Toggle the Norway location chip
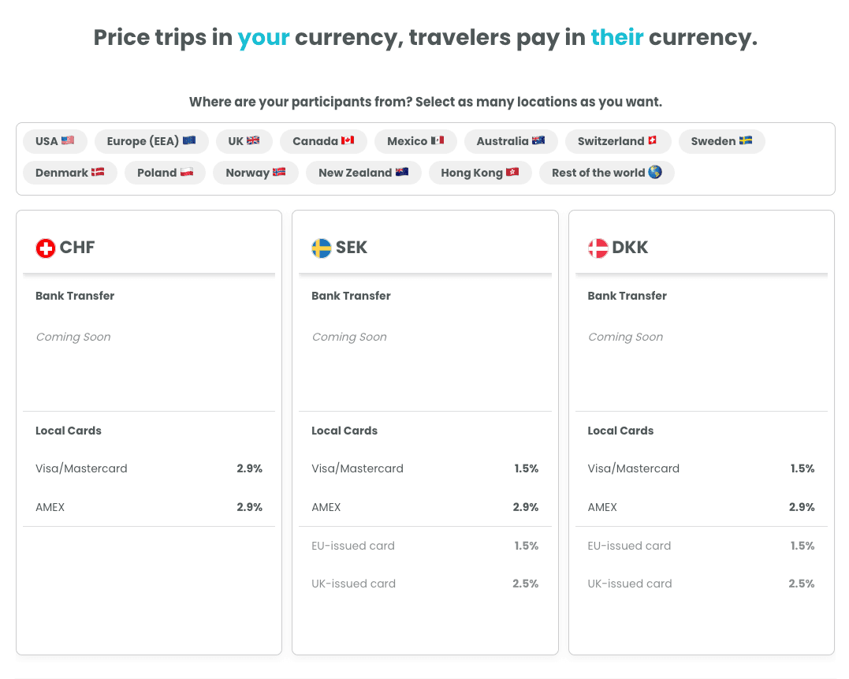 pyautogui.click(x=255, y=173)
